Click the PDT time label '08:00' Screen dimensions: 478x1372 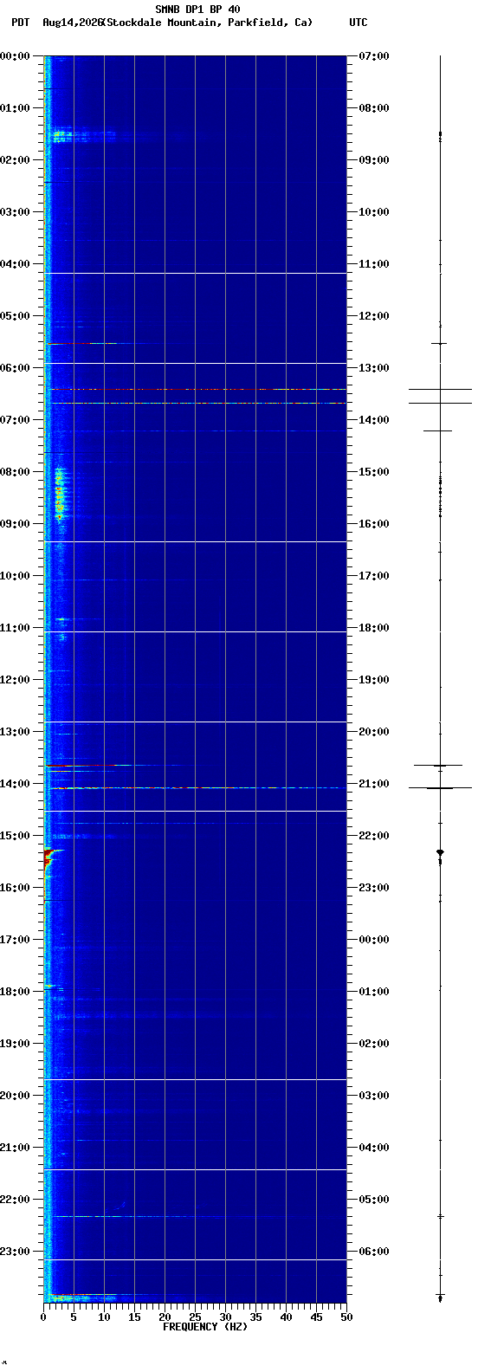(16, 472)
